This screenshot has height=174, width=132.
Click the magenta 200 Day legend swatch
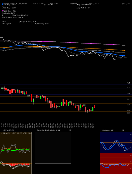click(x=3, y=11)
